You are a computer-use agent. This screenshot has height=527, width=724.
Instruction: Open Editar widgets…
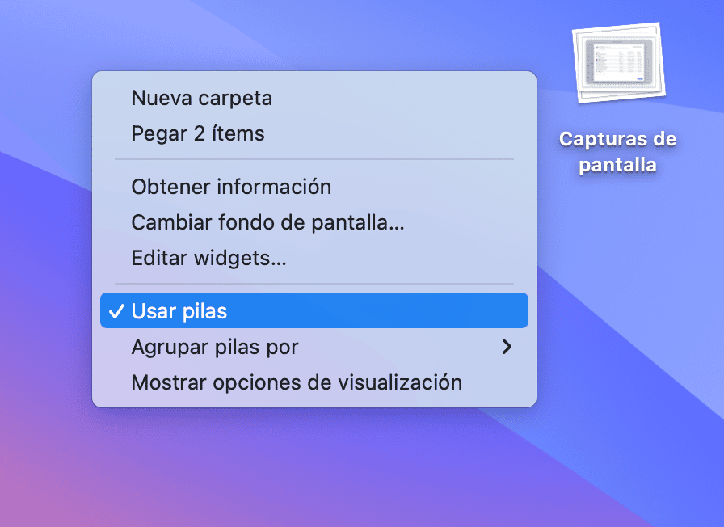314,258
